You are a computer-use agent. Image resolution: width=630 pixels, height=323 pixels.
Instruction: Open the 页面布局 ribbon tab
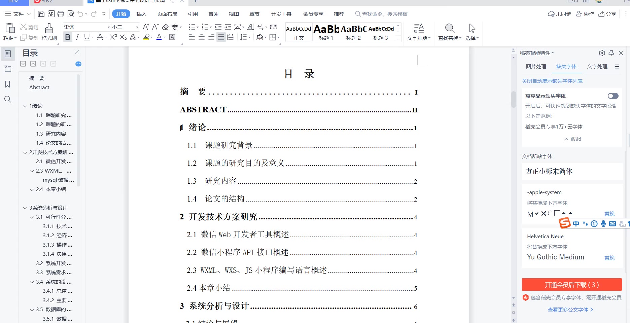click(x=167, y=14)
